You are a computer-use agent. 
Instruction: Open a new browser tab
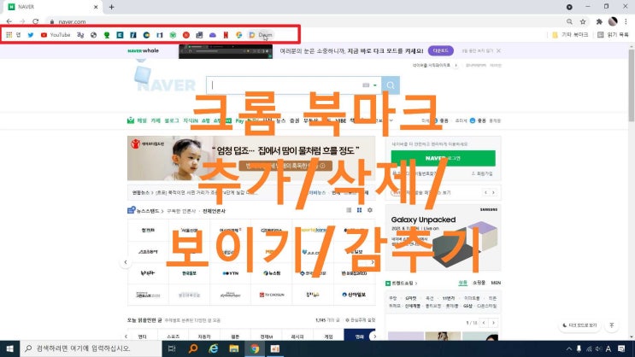pos(111,7)
